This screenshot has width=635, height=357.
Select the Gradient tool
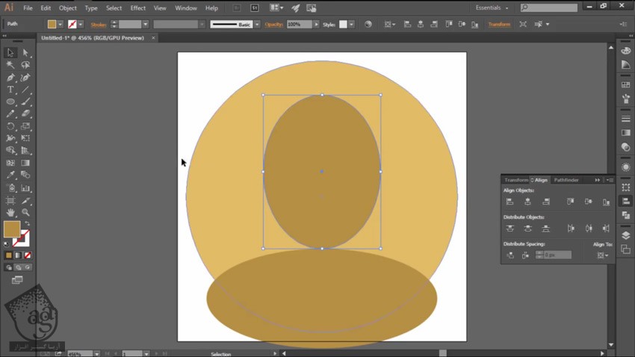pyautogui.click(x=25, y=163)
